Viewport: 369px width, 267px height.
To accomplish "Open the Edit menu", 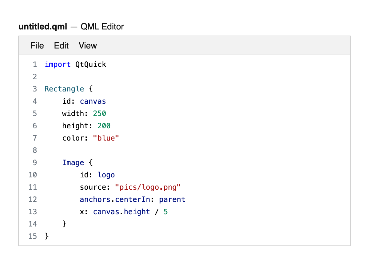I will click(x=61, y=45).
